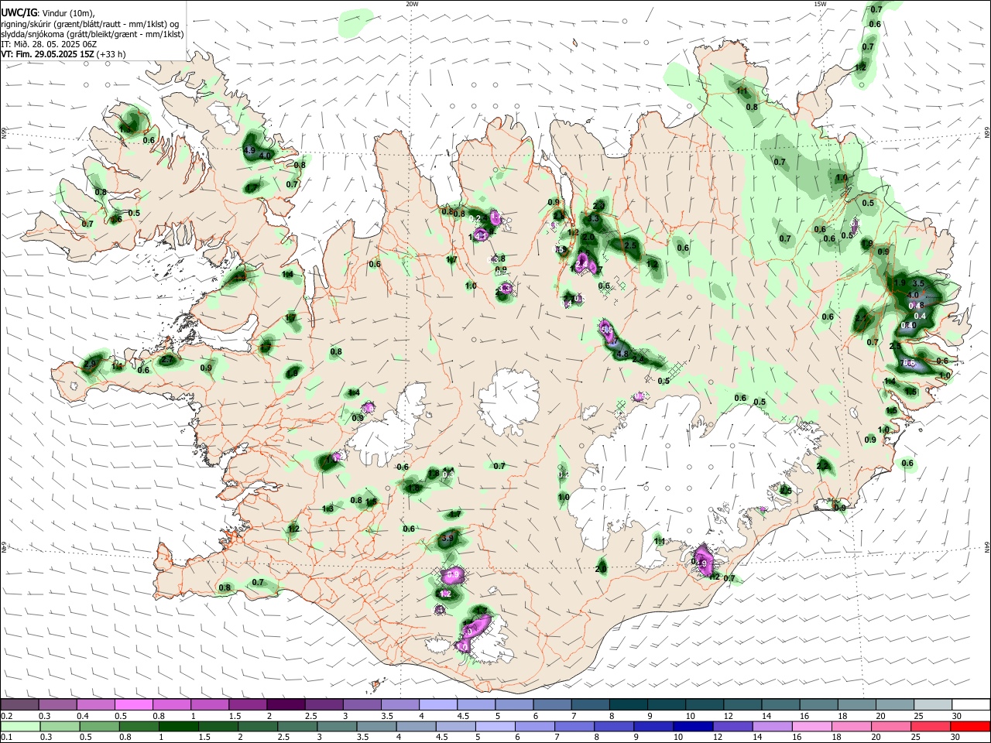Pick the pale lavender 4–4.5 snow swatch
The width and height of the screenshot is (991, 743).
(438, 705)
